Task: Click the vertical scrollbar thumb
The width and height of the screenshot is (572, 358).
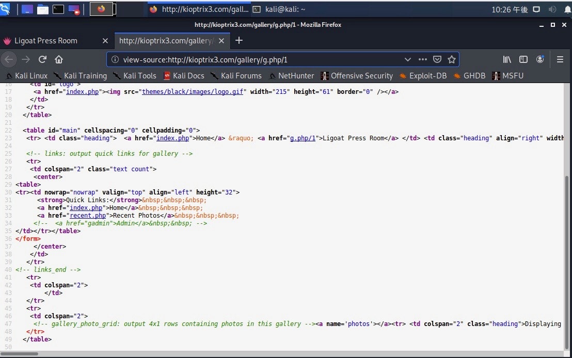Action: (x=566, y=263)
